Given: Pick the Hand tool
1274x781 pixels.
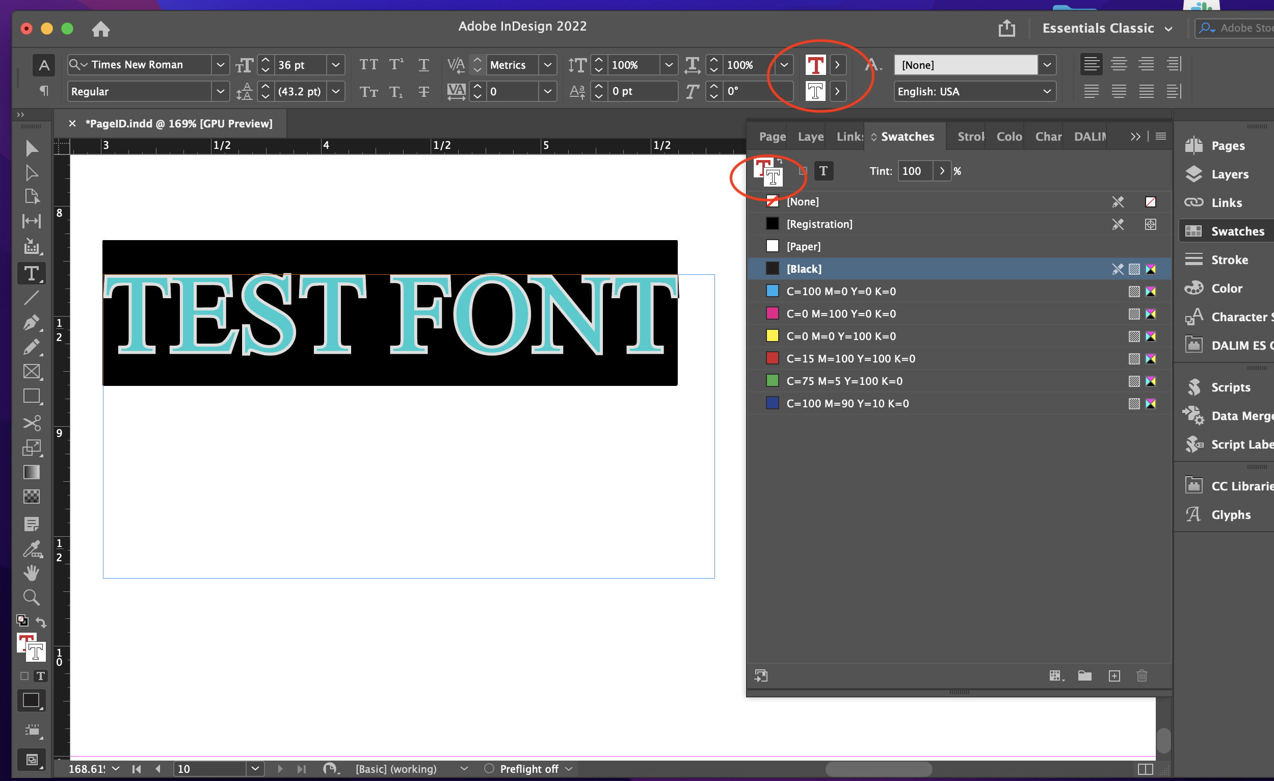Looking at the screenshot, I should click(31, 573).
